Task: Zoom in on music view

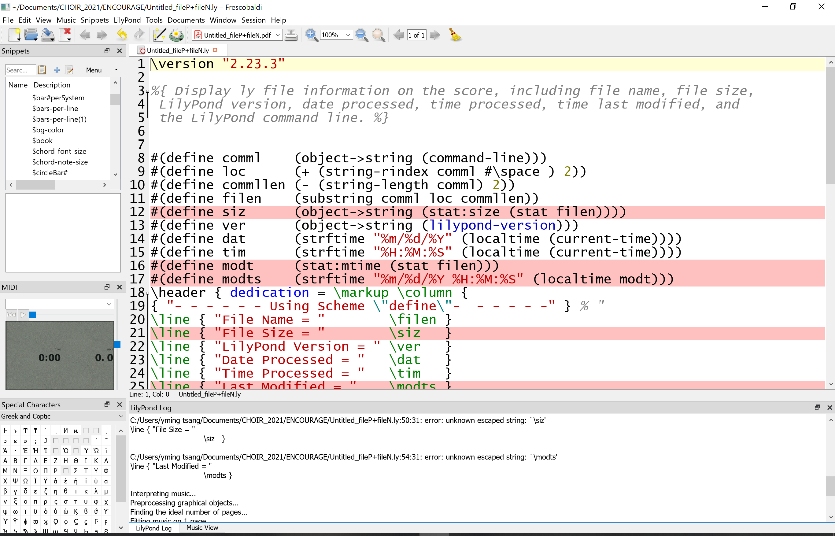Action: click(x=311, y=35)
